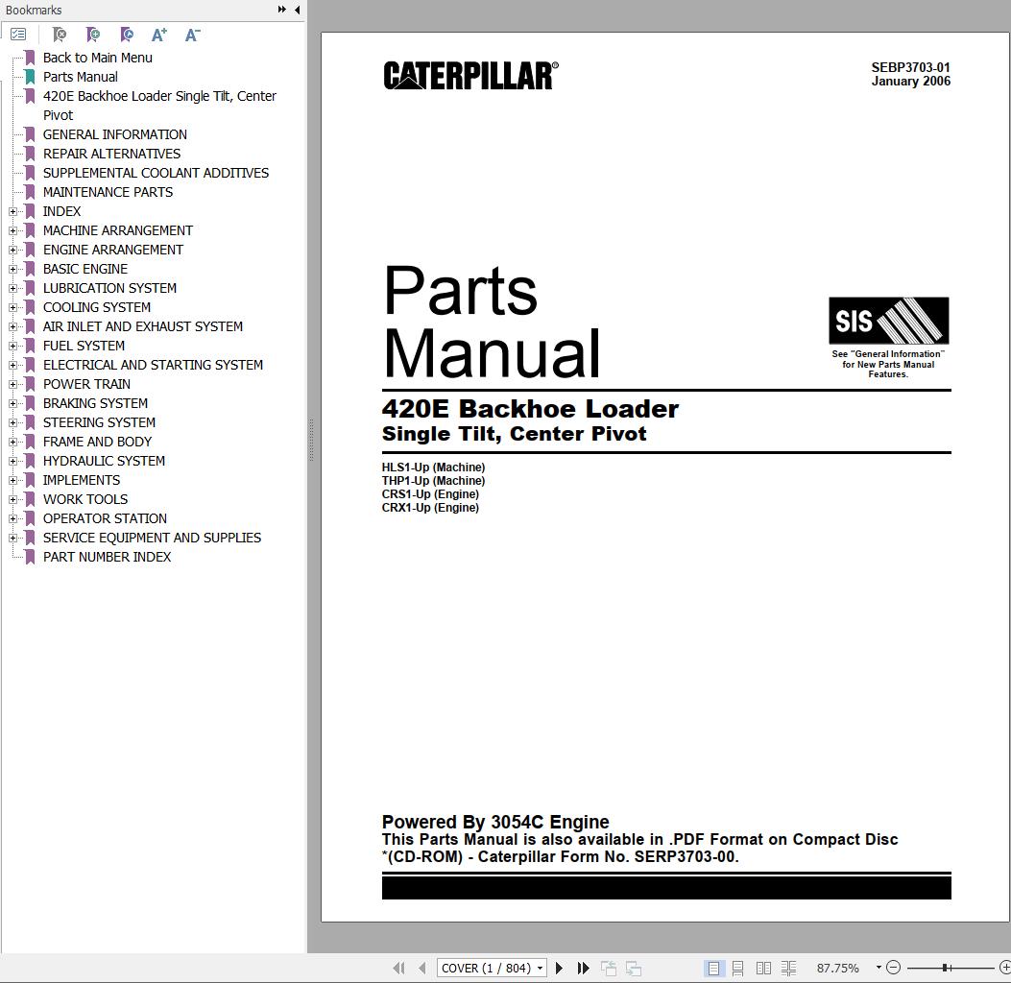
Task: Locate the current bookmark in the panel
Action: point(126,34)
